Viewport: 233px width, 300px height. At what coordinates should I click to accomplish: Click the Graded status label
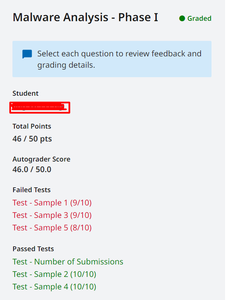(x=199, y=19)
